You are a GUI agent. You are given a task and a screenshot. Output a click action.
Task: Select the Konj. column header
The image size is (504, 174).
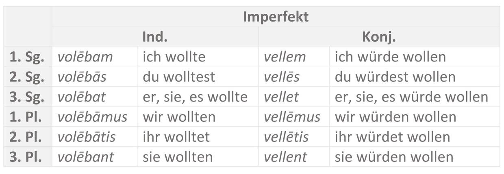pos(379,37)
